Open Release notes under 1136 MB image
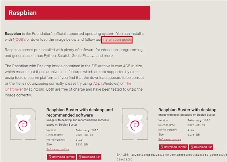227x162 pixels. [x=169, y=139]
